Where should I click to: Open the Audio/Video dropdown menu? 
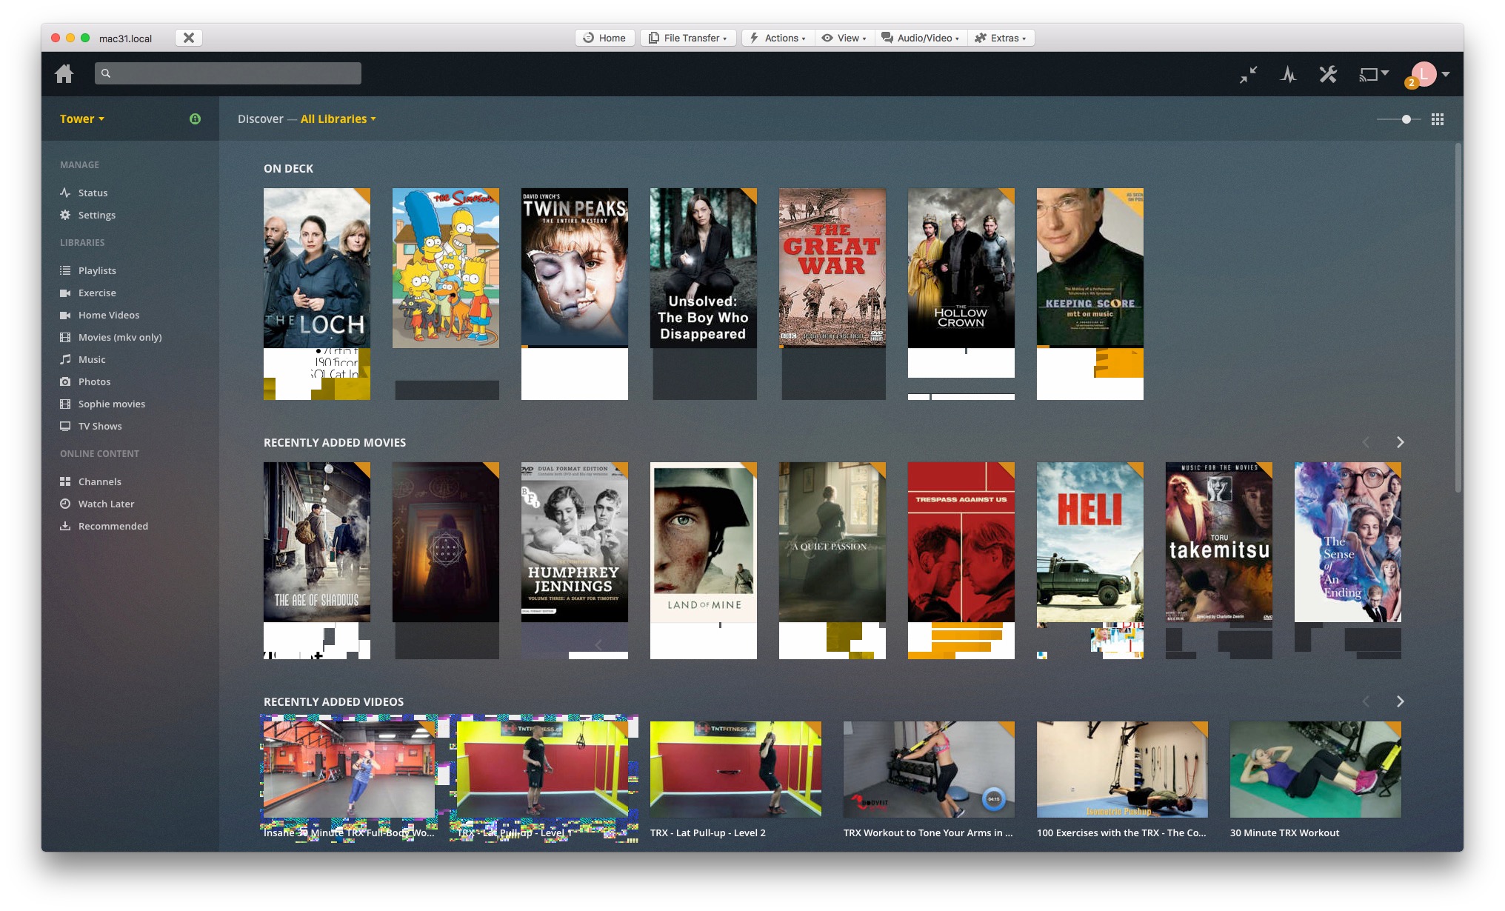920,38
